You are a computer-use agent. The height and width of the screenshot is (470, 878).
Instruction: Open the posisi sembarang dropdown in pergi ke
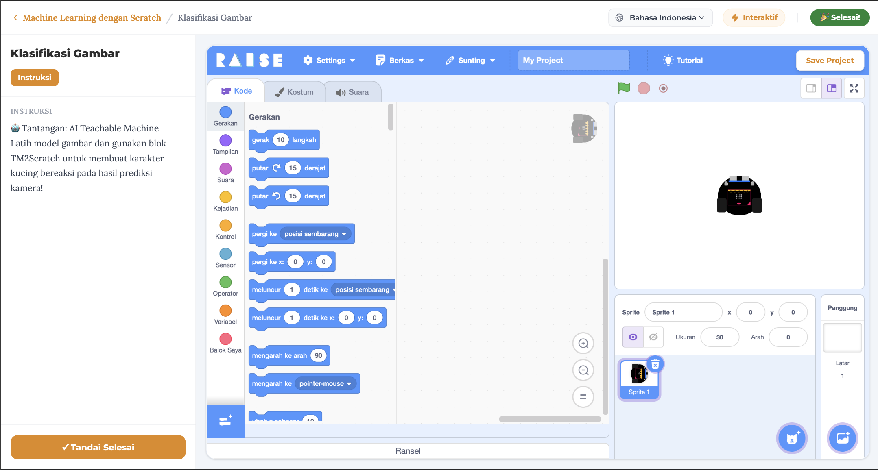315,234
